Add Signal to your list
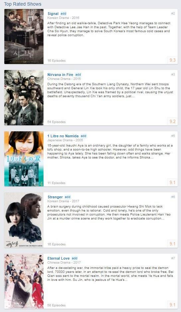Screen dimensions: 181x312 coord(63,14)
